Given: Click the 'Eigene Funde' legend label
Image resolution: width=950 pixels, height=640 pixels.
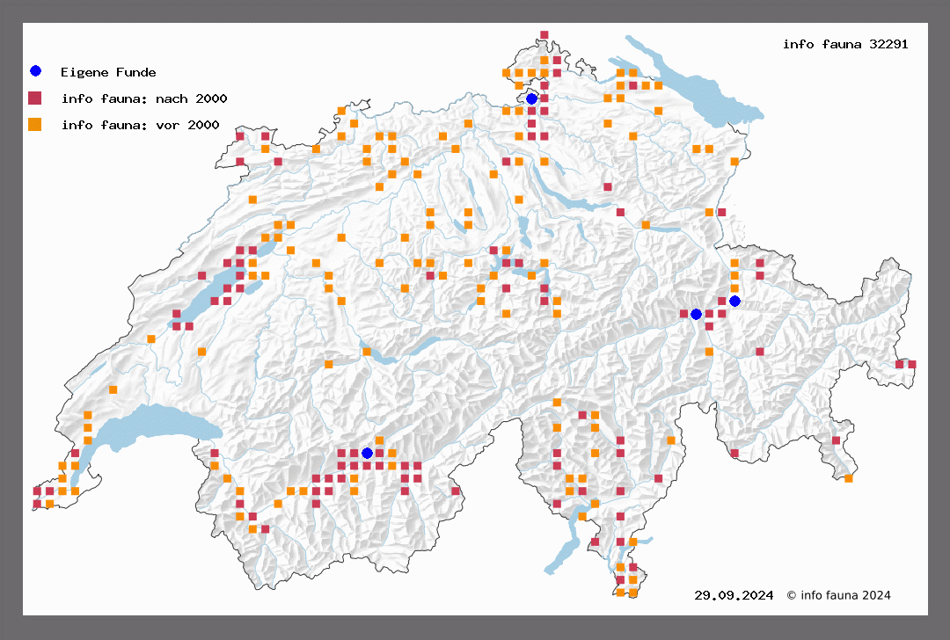Looking at the screenshot, I should (x=108, y=72).
